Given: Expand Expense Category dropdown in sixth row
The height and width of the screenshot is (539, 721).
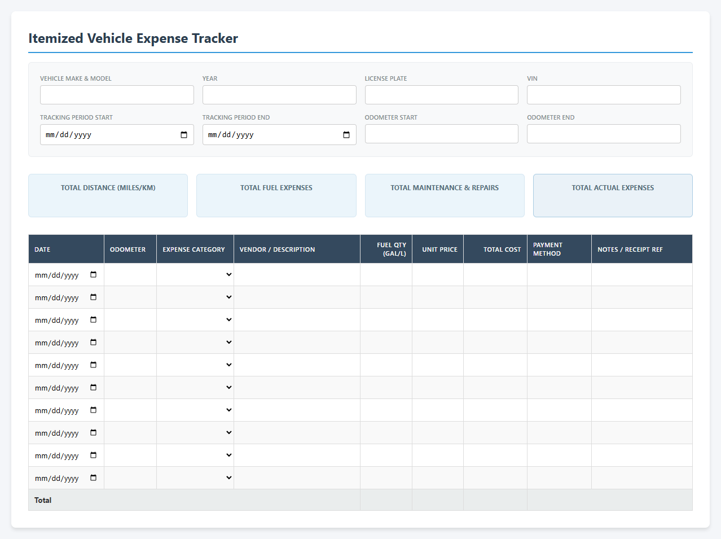Looking at the screenshot, I should [x=195, y=388].
